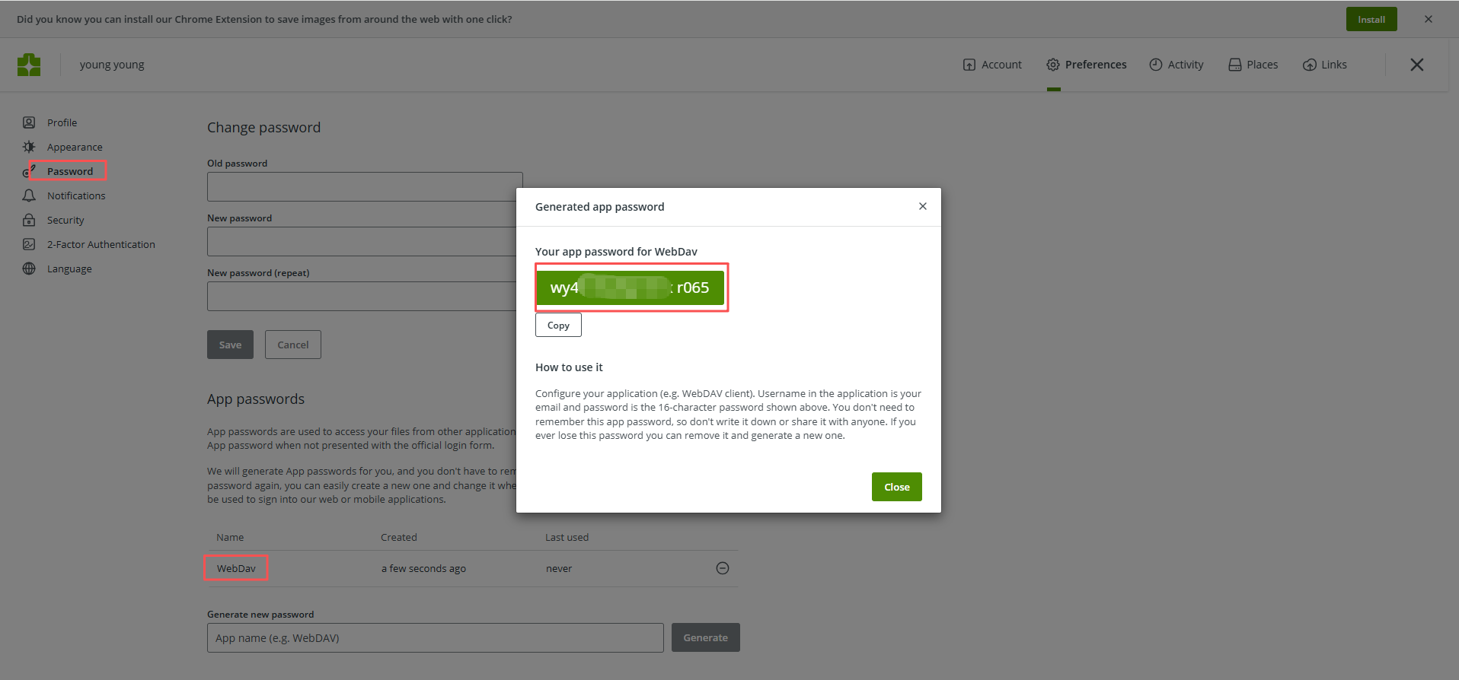
Task: Select the Appearance sun icon
Action: click(x=29, y=147)
